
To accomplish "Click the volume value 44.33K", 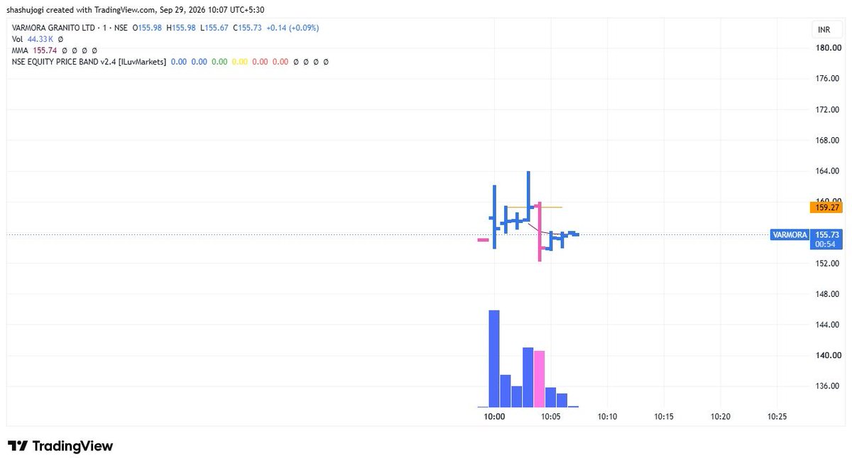I will (x=40, y=39).
